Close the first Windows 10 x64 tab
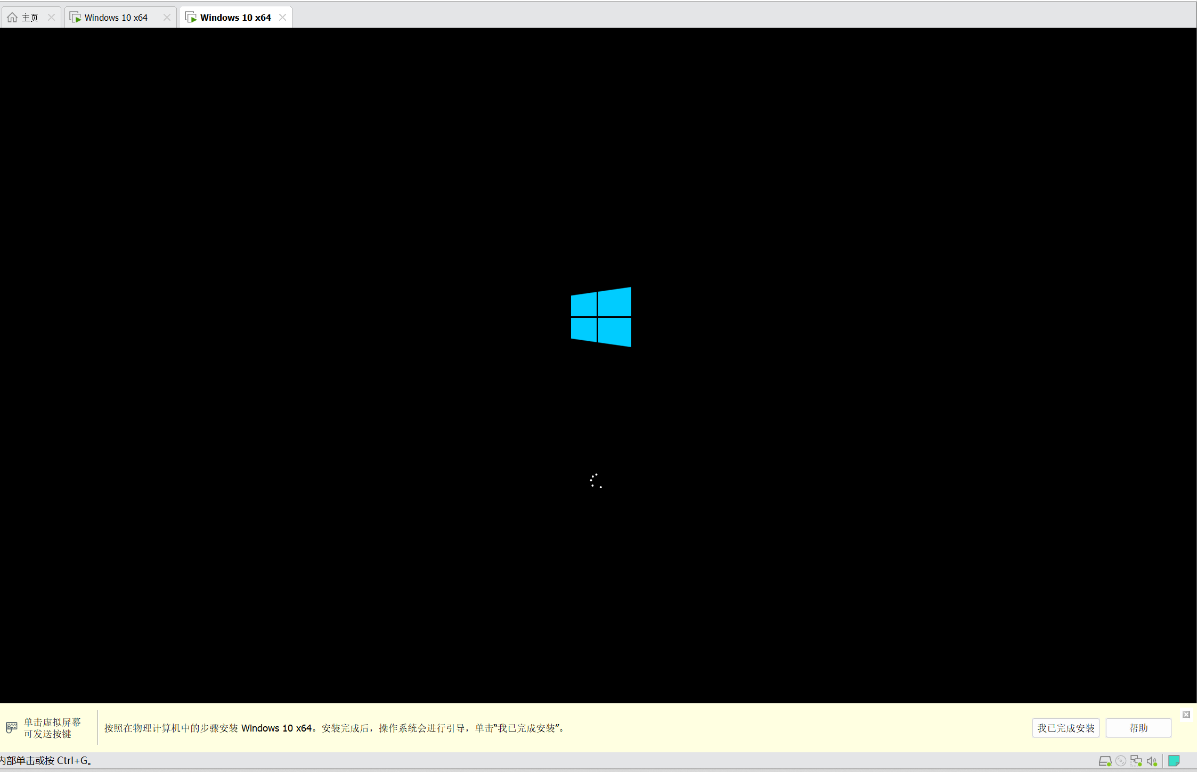The height and width of the screenshot is (772, 1197). click(167, 18)
